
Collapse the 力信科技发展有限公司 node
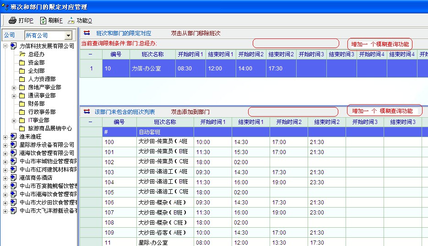pos(5,46)
